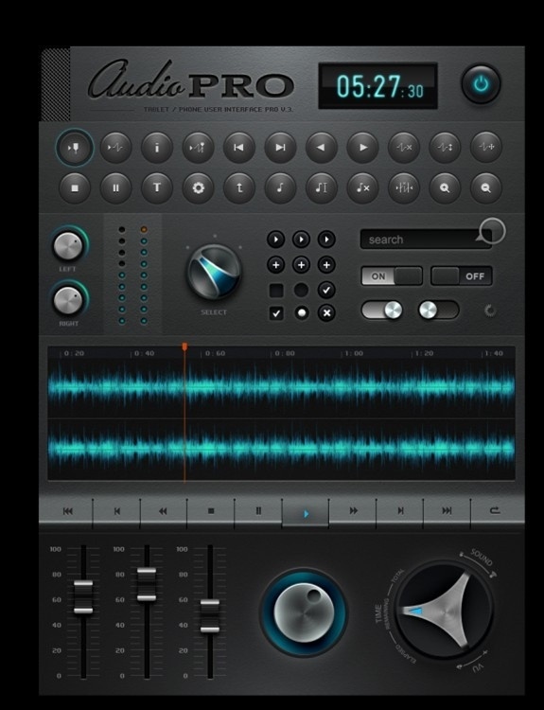Click the upper waveform track
Image resolution: width=544 pixels, height=710 pixels.
(281, 387)
